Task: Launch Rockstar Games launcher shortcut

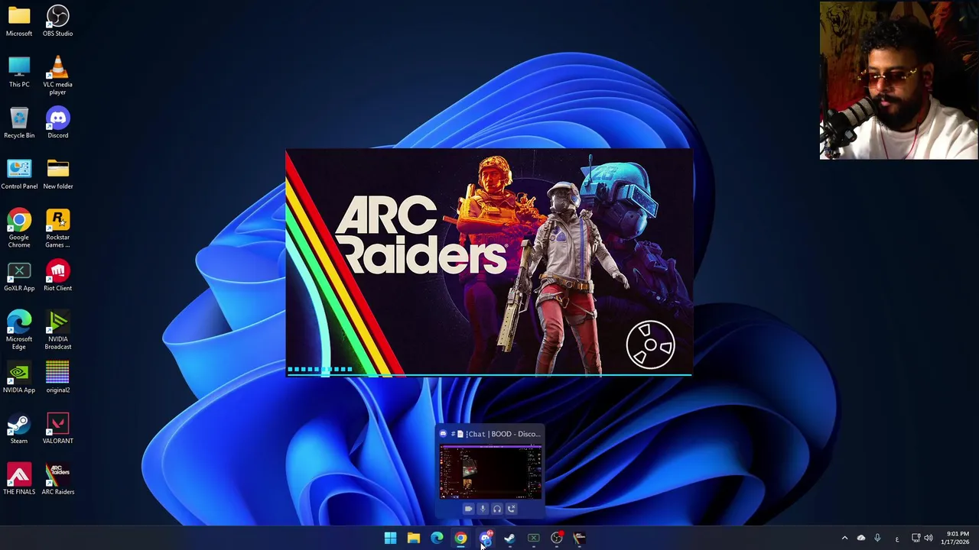Action: point(57,228)
